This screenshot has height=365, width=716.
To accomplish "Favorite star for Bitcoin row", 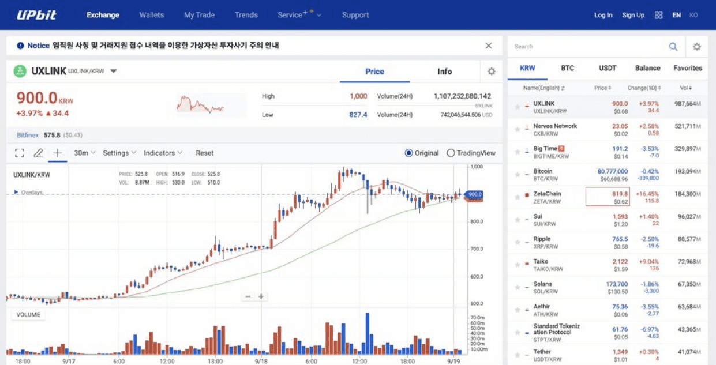I will (518, 175).
